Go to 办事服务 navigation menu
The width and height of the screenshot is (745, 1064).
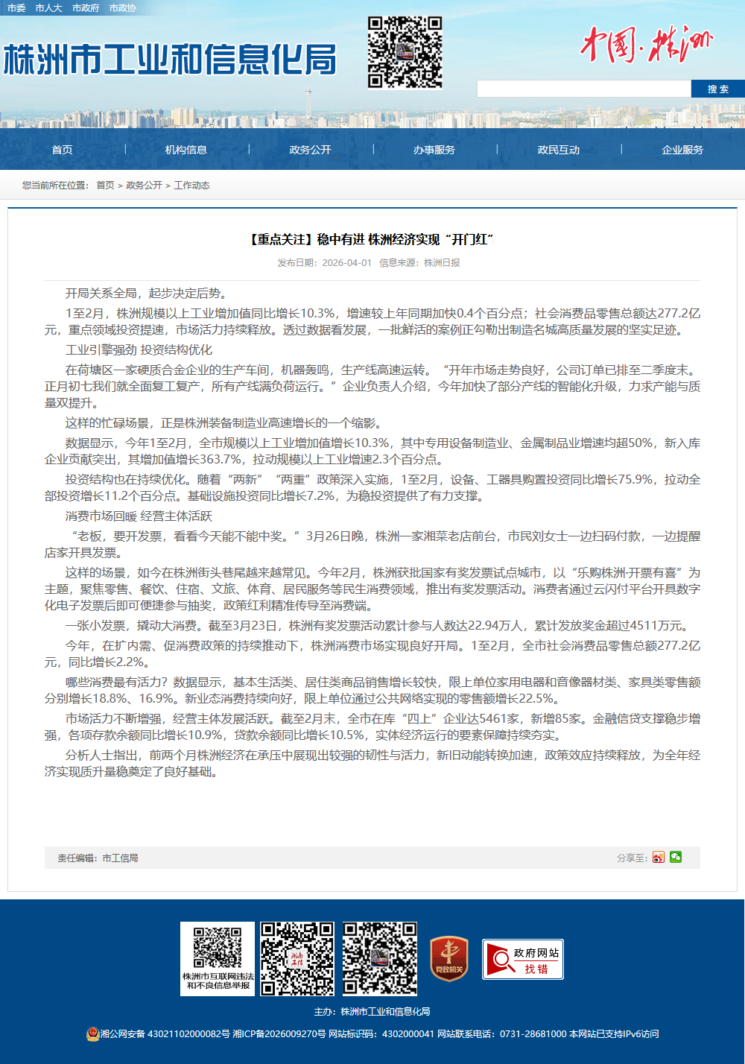pyautogui.click(x=434, y=150)
